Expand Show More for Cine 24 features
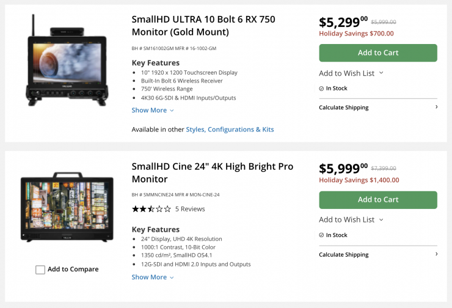Screen dimensions: 452x308 [x=153, y=277]
